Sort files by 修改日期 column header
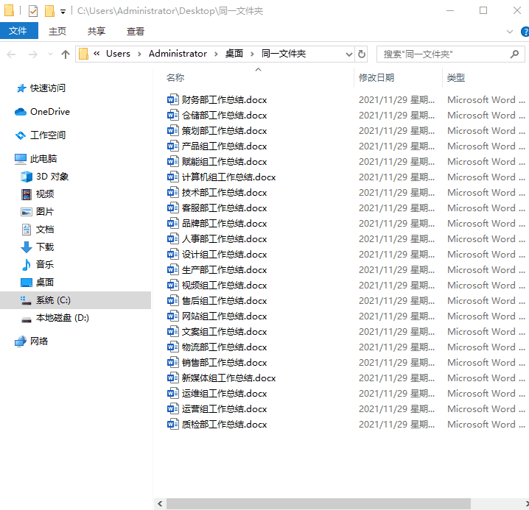Image resolution: width=529 pixels, height=510 pixels. pos(376,77)
